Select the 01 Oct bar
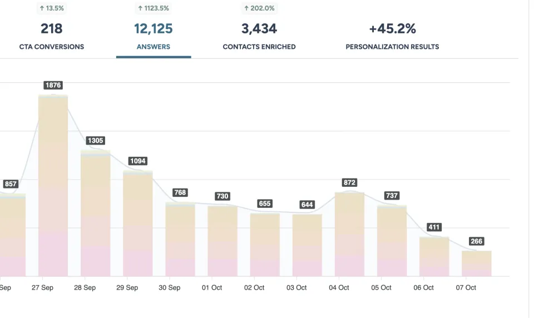 pos(222,241)
